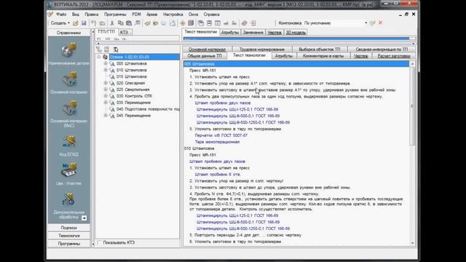Expand the 035 Перемещение node

pyautogui.click(x=106, y=103)
